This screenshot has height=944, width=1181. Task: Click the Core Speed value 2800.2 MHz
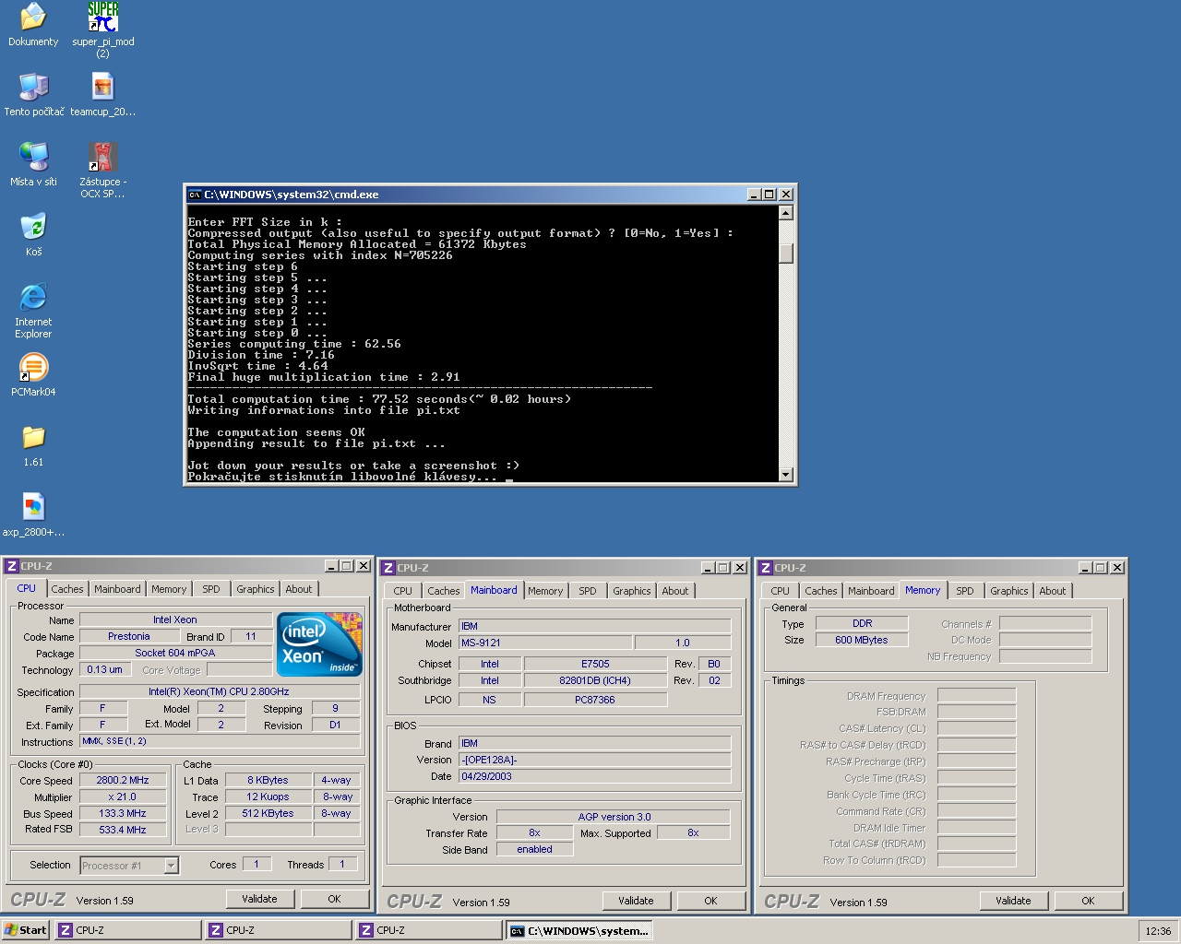pos(123,780)
